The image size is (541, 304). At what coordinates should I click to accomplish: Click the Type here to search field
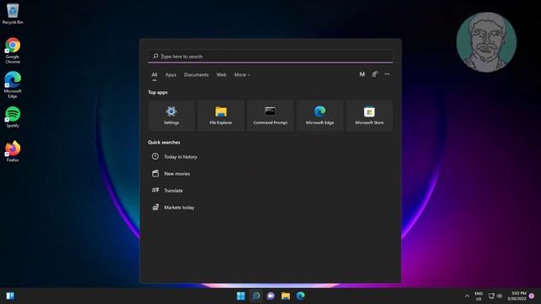(x=270, y=57)
